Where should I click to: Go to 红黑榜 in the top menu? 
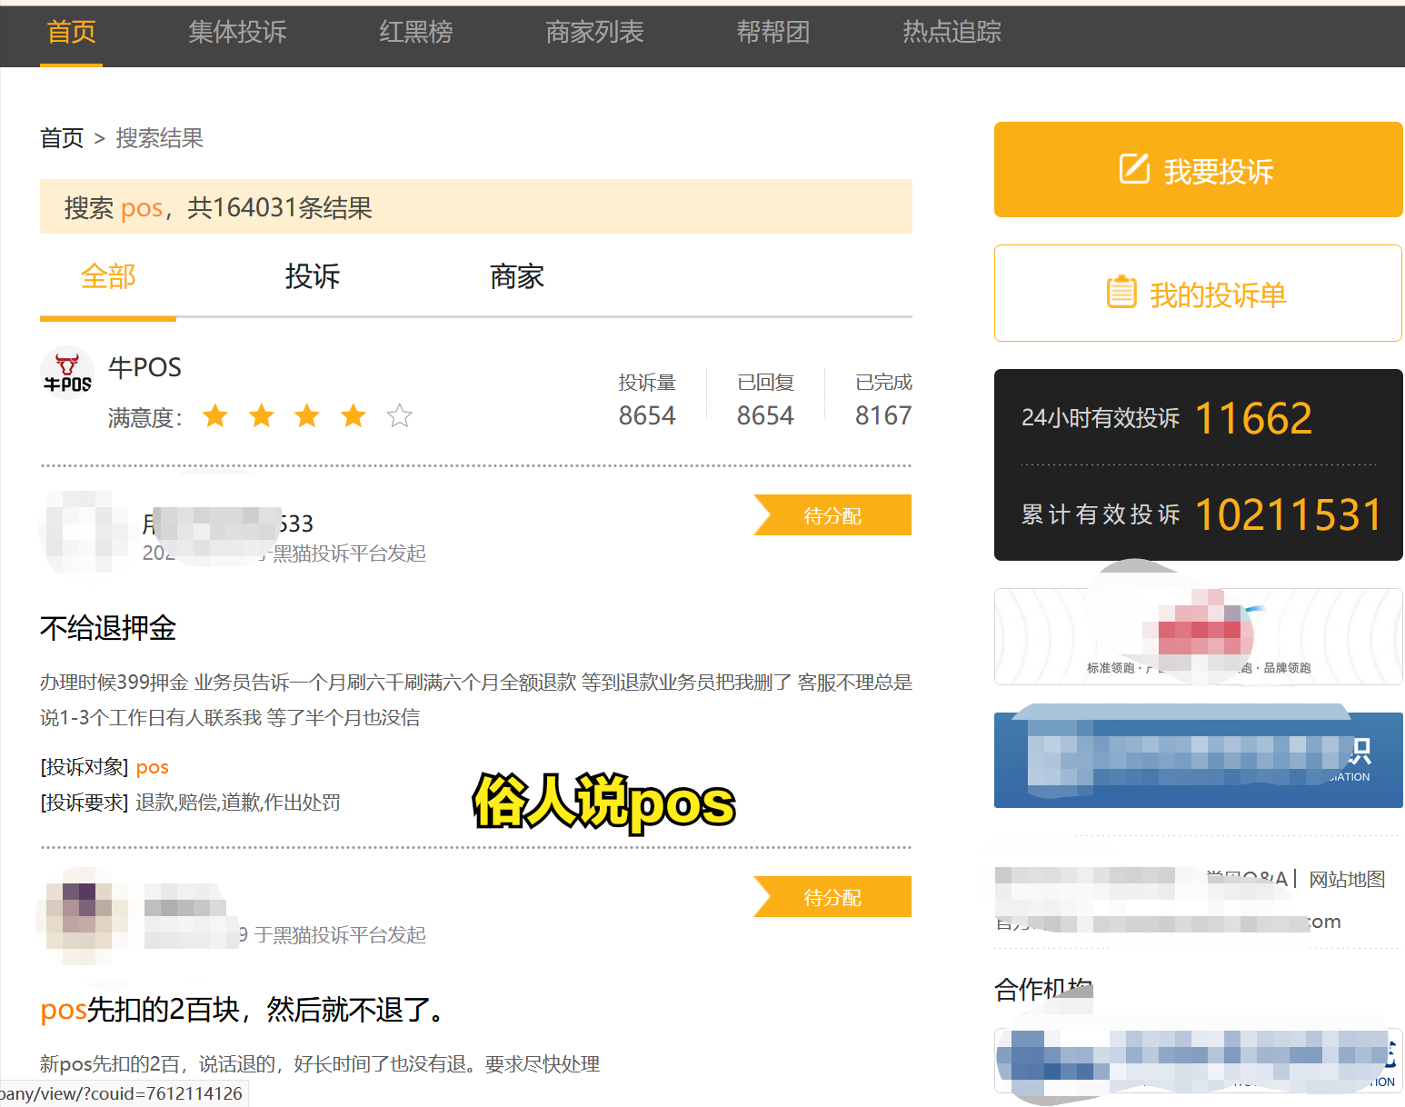pyautogui.click(x=416, y=33)
